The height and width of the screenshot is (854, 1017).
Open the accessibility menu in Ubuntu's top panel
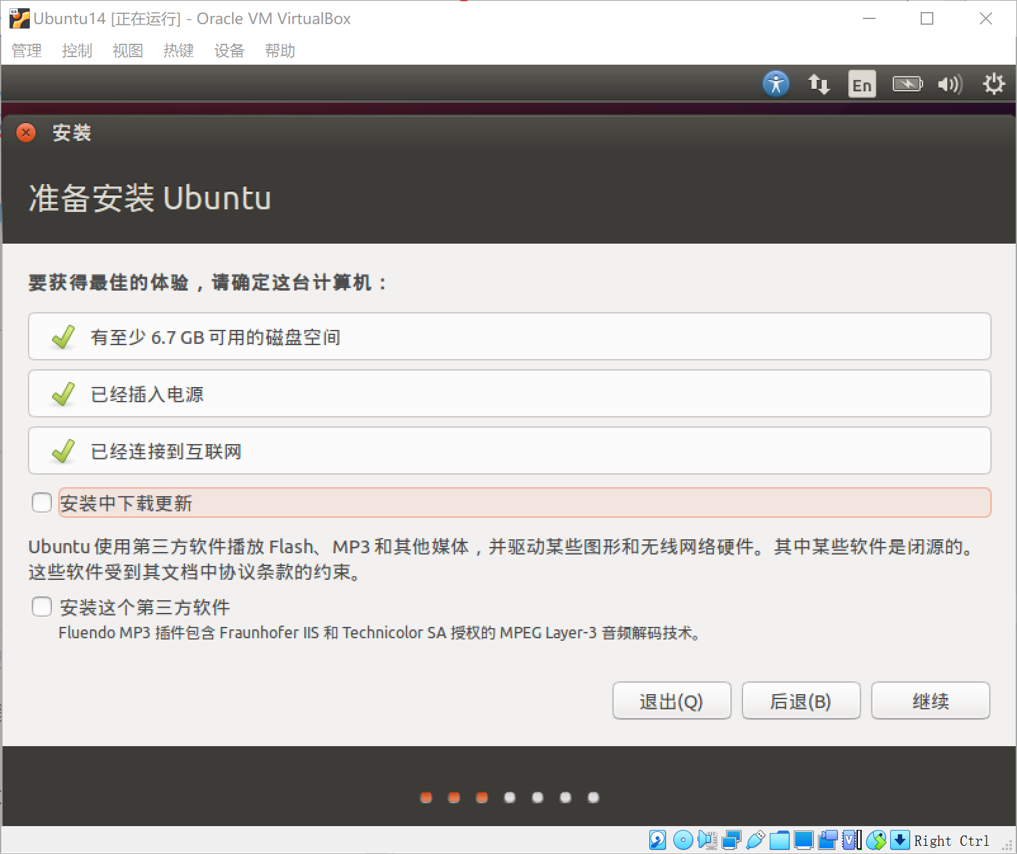click(x=776, y=84)
